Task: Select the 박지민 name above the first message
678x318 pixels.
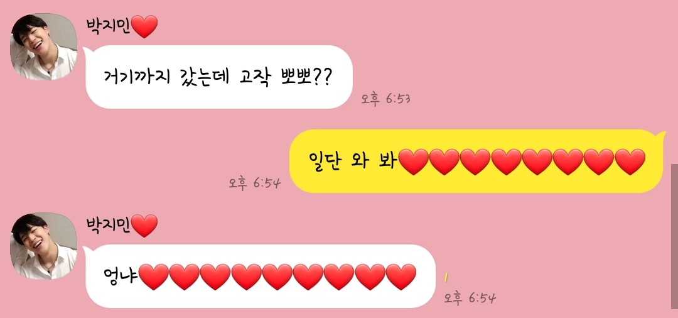Action: 108,26
